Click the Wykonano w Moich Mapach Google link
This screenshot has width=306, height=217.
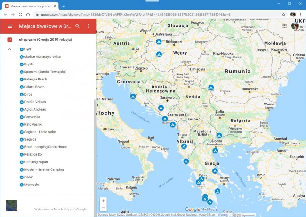point(60,209)
